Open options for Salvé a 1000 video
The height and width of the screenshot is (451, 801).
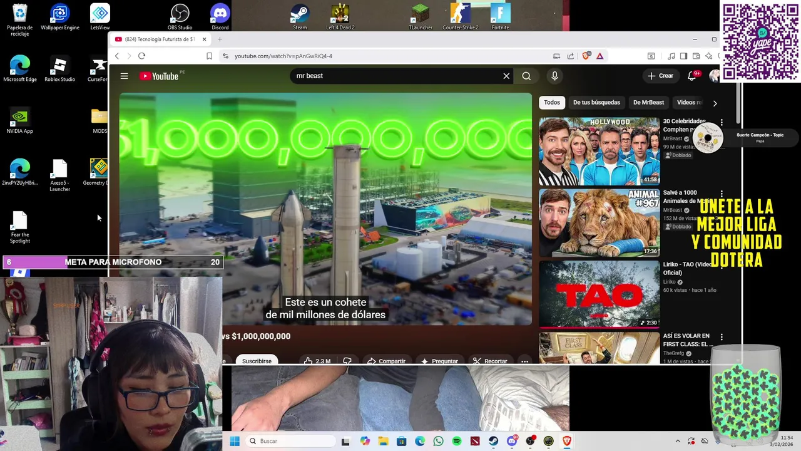point(722,194)
